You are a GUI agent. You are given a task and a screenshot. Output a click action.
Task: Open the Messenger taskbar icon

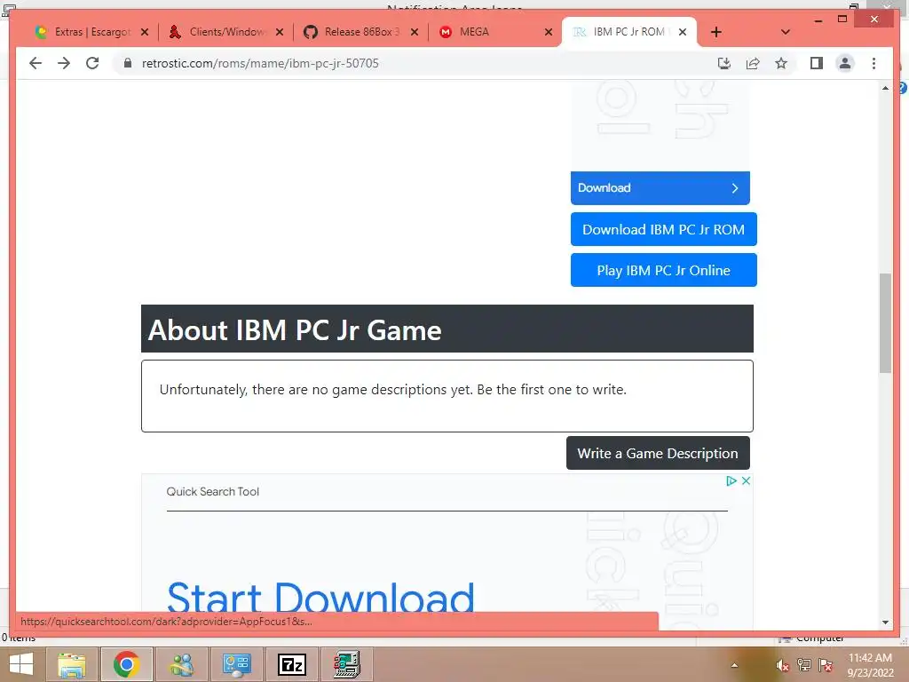coord(181,664)
